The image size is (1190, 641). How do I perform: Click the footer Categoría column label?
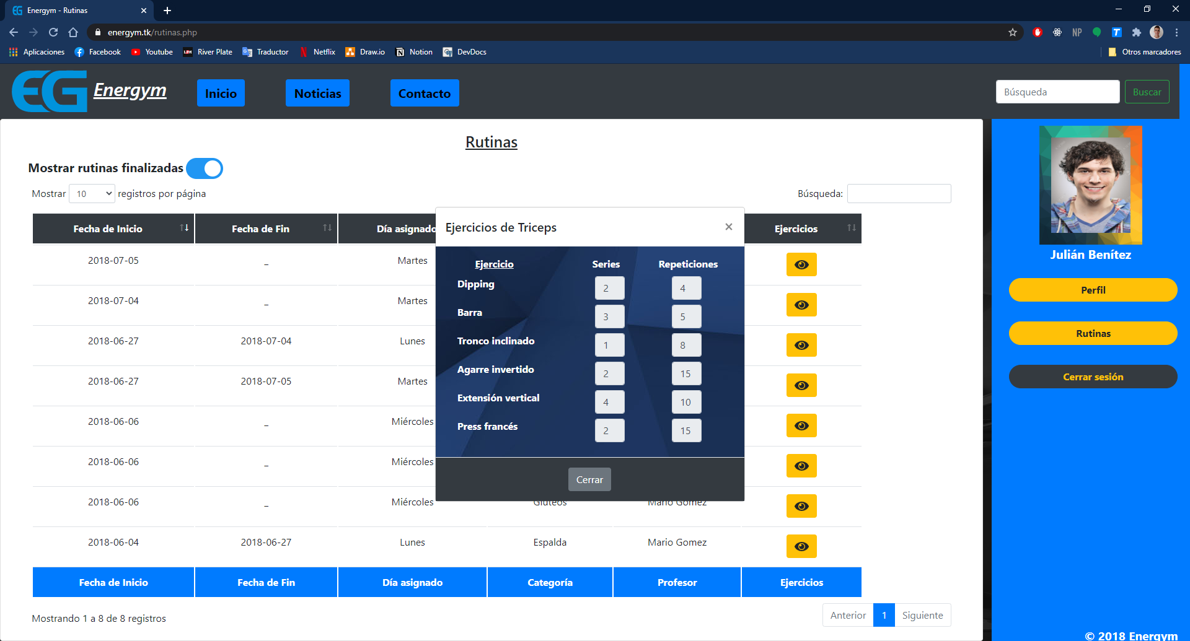(x=550, y=582)
